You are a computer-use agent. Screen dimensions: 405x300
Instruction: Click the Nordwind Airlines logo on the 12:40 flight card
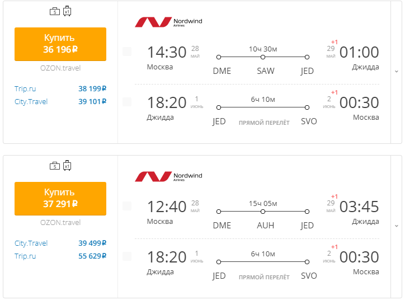click(x=168, y=177)
